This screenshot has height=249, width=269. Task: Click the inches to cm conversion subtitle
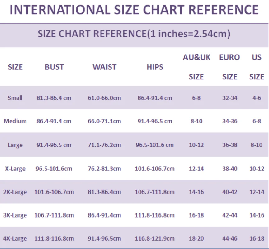(134, 34)
